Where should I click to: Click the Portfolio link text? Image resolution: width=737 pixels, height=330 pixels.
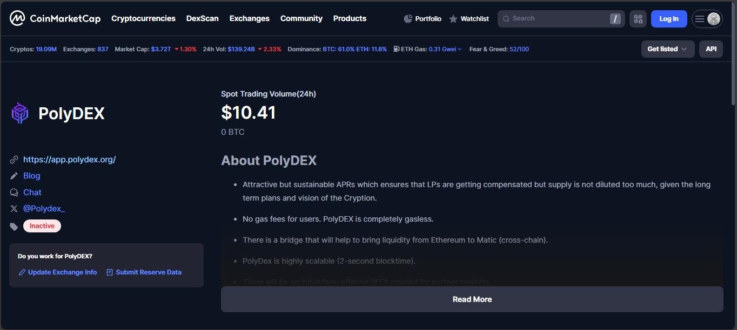click(428, 19)
